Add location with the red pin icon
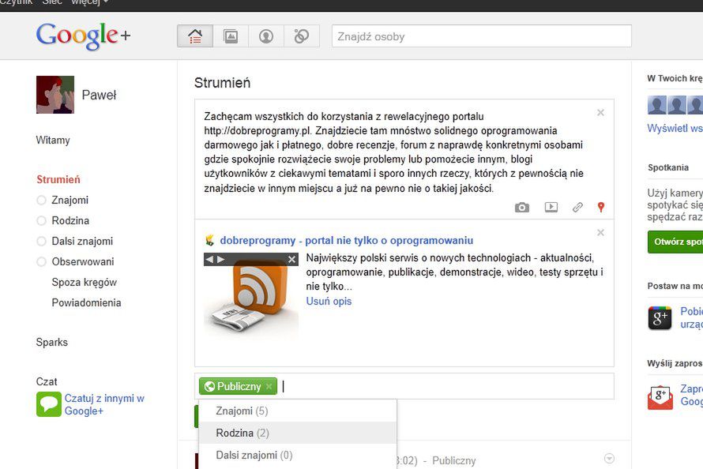Screen dimensions: 703x469 coord(601,207)
